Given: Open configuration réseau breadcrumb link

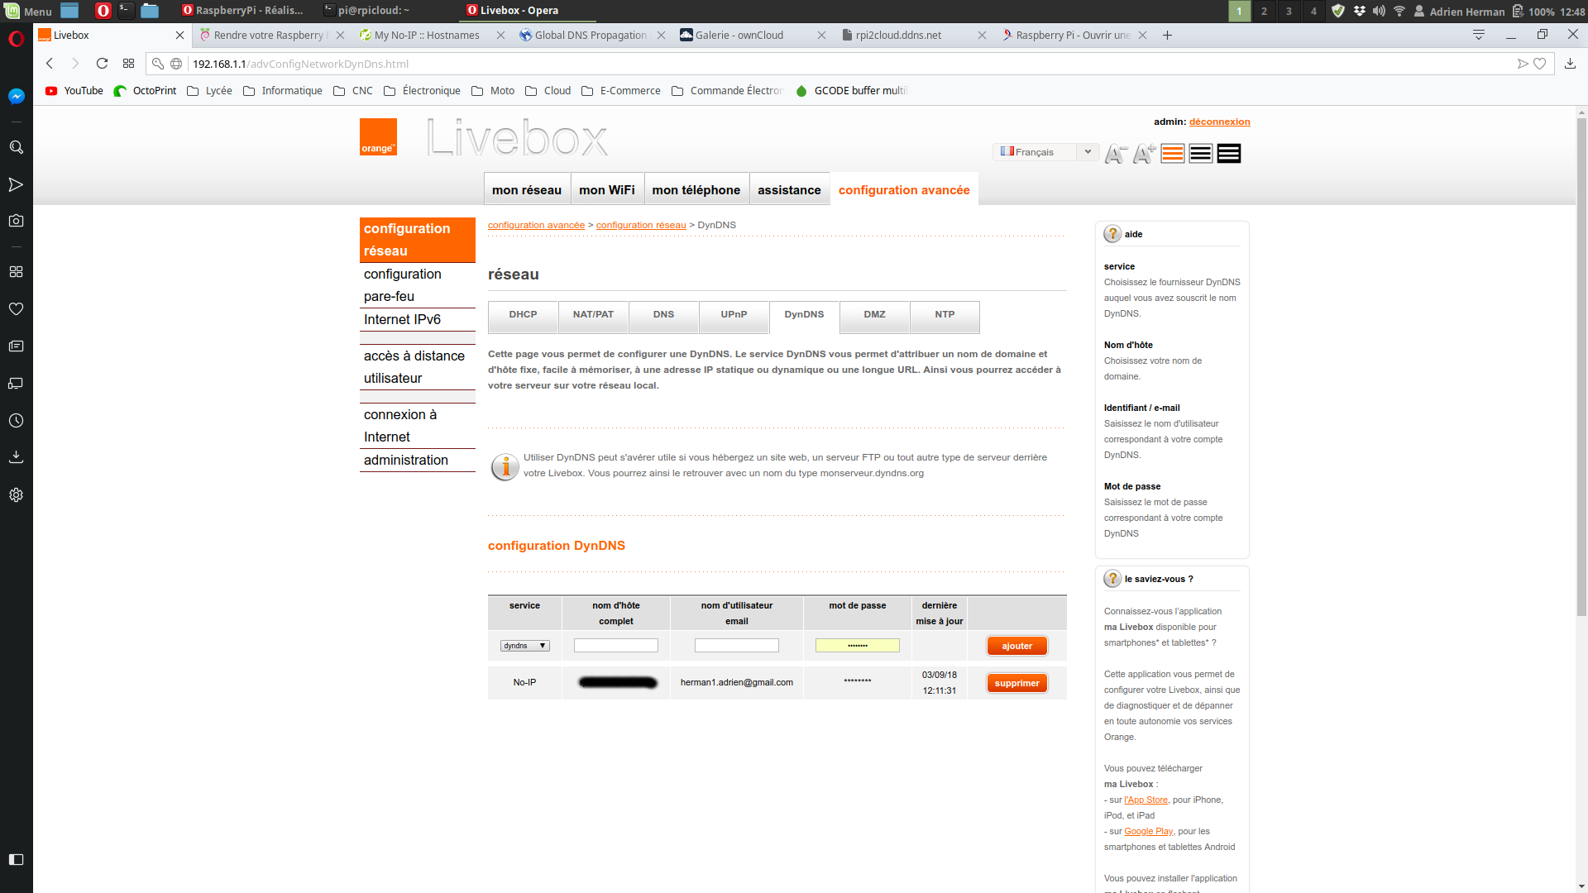Looking at the screenshot, I should coord(641,225).
